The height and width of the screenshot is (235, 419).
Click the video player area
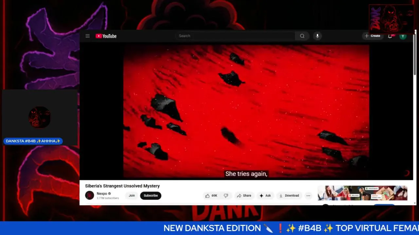point(246,112)
